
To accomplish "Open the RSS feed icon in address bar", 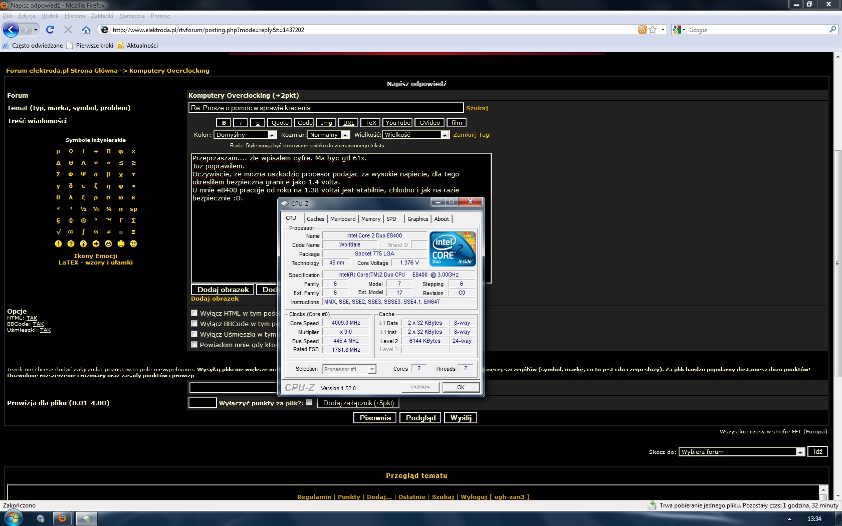I will (642, 30).
